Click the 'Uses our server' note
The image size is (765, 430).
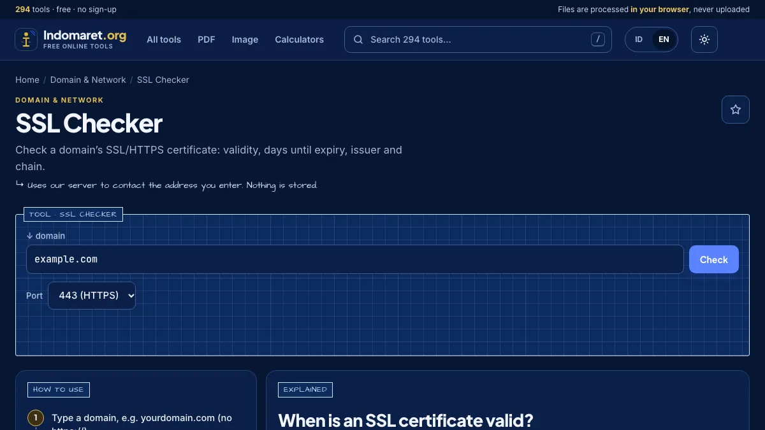tap(166, 185)
